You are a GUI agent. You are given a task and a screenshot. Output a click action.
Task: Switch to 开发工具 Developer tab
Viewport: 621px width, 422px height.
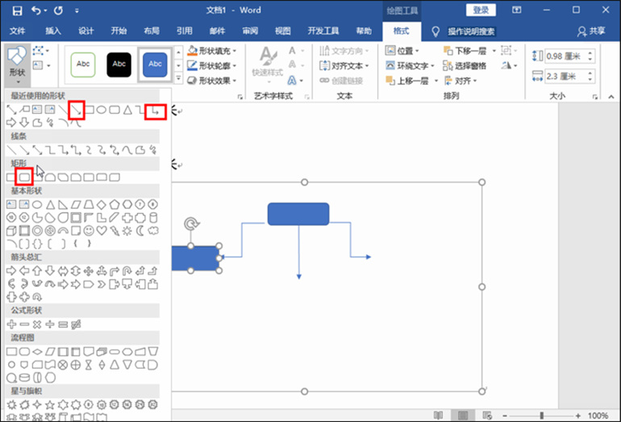[x=323, y=31]
